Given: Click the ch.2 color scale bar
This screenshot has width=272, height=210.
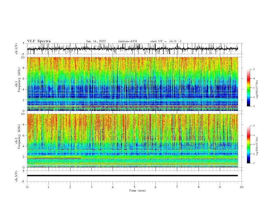Looking at the screenshot, I should click(248, 144).
